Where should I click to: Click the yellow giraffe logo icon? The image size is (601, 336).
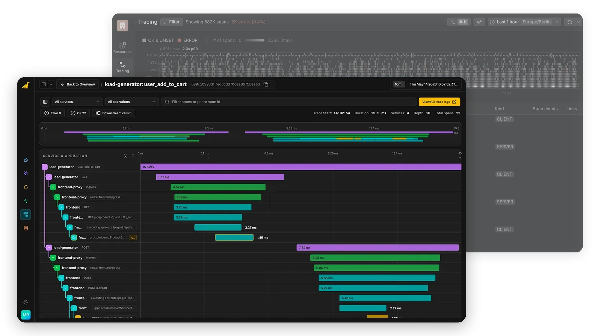tap(26, 85)
